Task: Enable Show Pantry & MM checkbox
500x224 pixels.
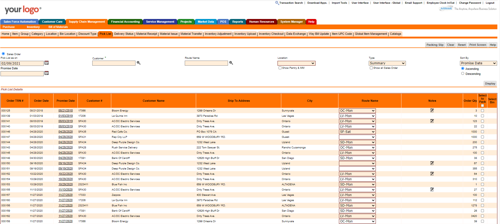Action: [280, 68]
